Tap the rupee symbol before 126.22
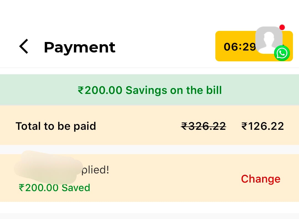 [x=244, y=126]
